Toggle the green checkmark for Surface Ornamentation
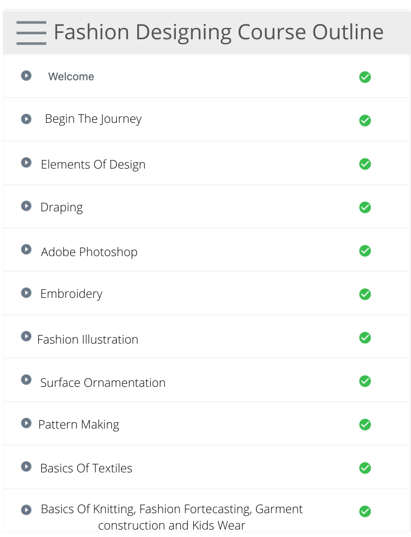The height and width of the screenshot is (537, 411). coord(365,381)
